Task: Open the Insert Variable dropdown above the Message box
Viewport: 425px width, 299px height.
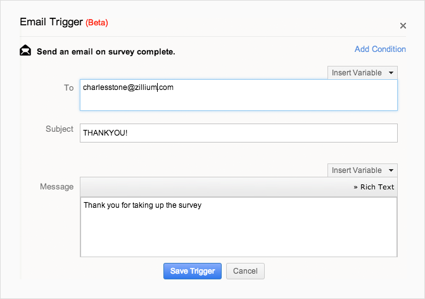Action: coord(362,170)
